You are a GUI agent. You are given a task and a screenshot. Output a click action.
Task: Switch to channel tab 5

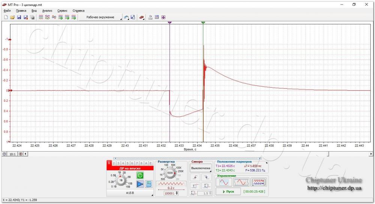pos(127,163)
